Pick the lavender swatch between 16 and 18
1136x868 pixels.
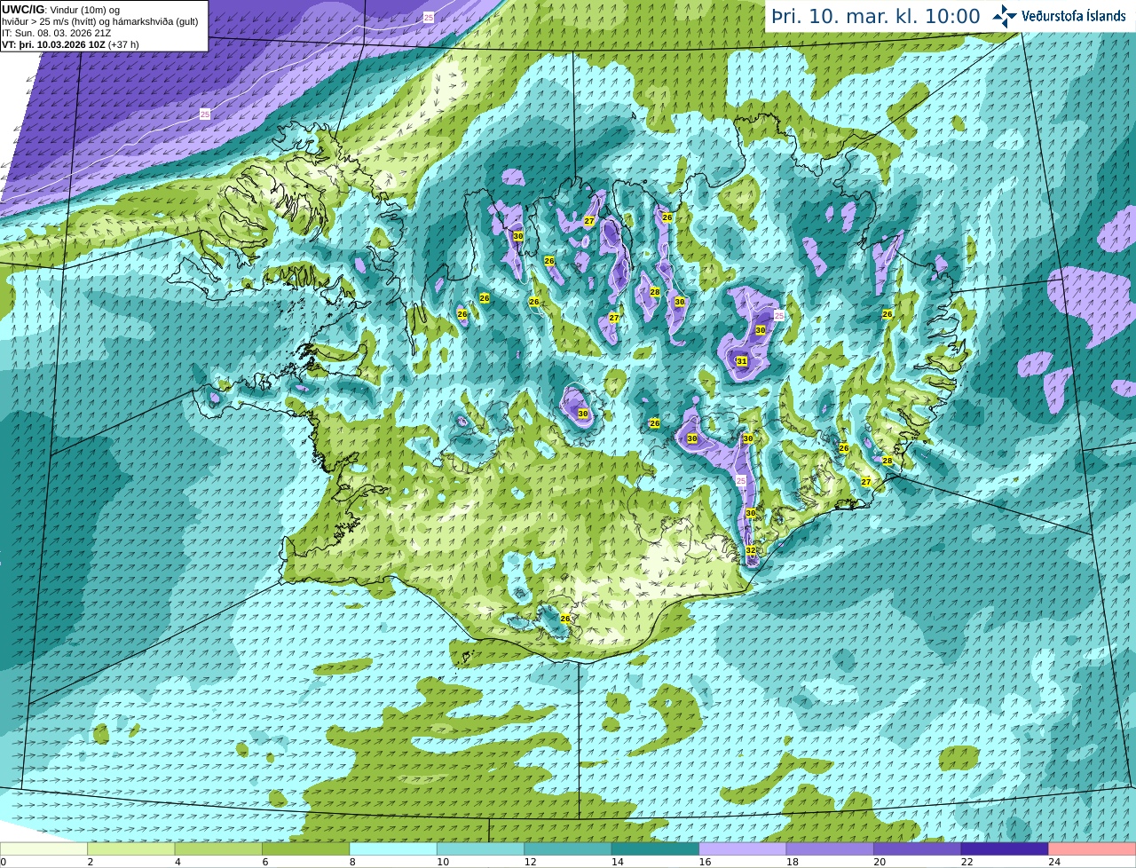pyautogui.click(x=744, y=848)
